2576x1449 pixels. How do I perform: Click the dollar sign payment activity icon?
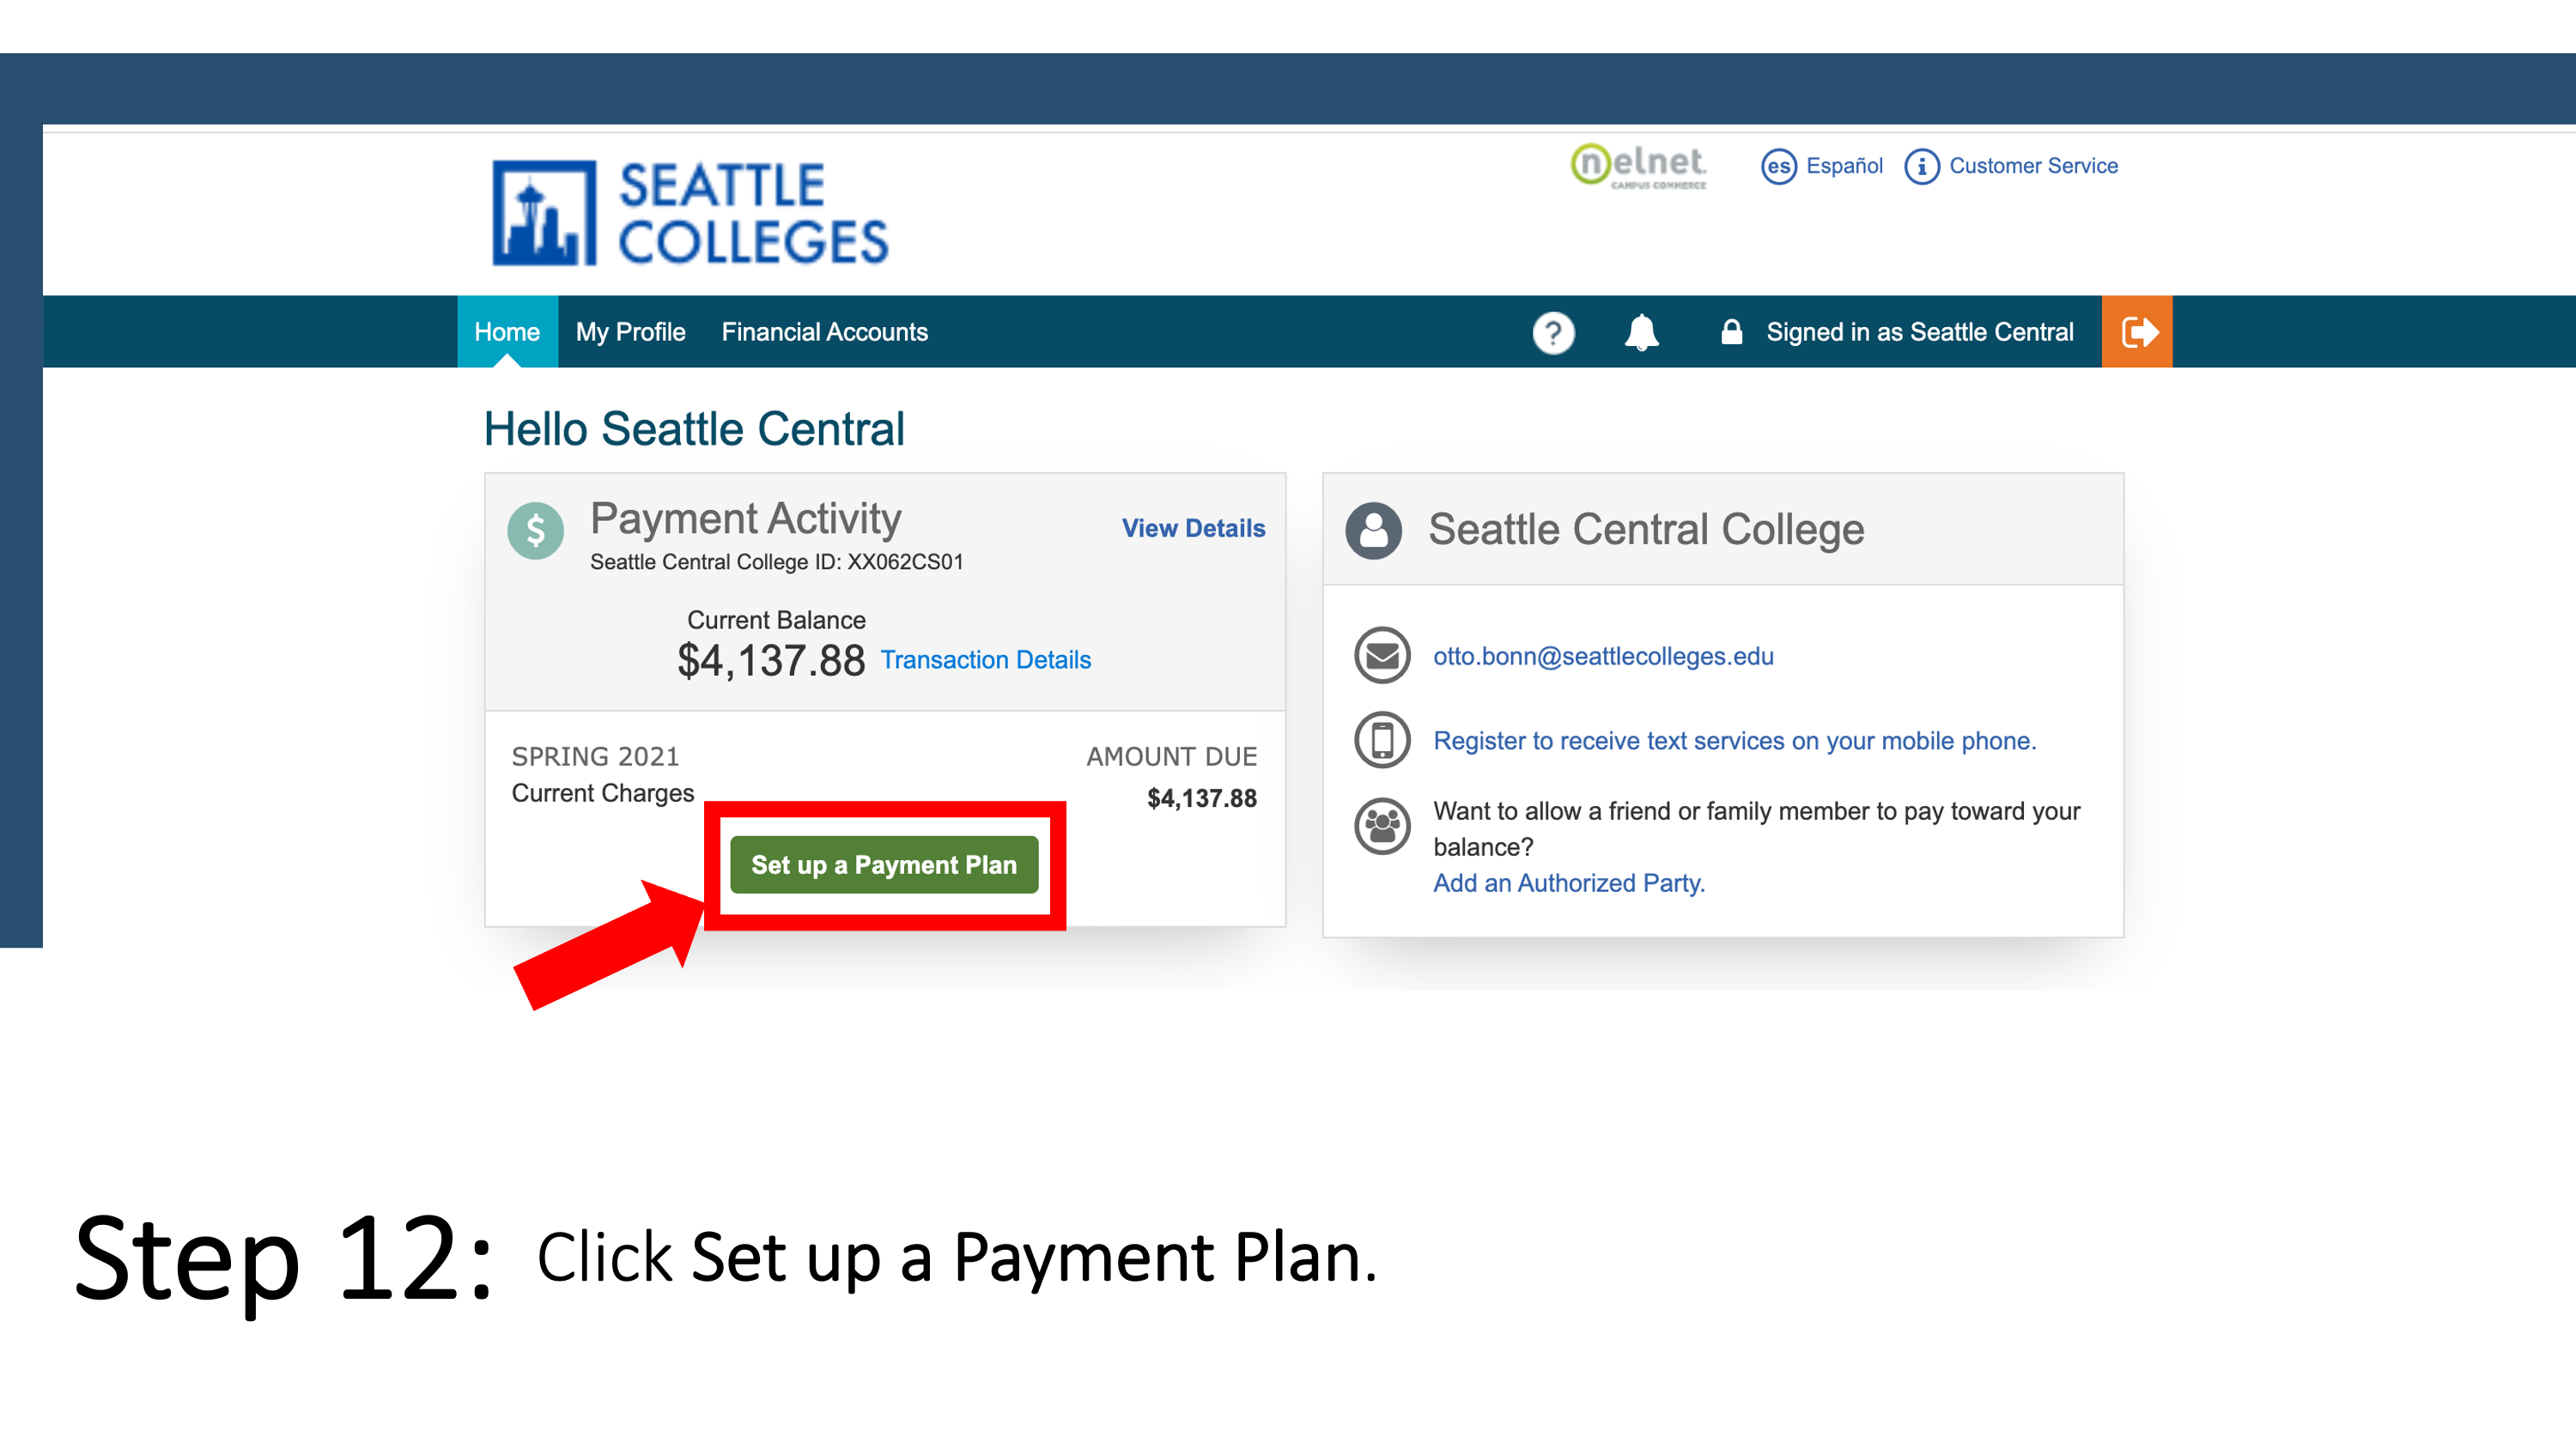(534, 525)
